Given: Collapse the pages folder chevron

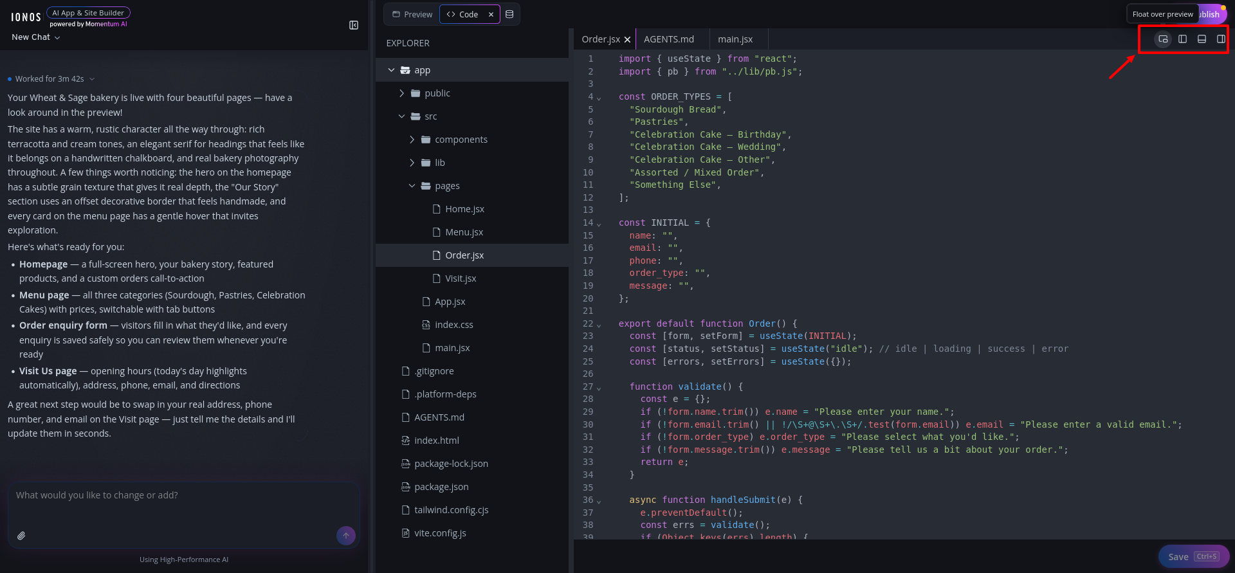Looking at the screenshot, I should coord(412,186).
